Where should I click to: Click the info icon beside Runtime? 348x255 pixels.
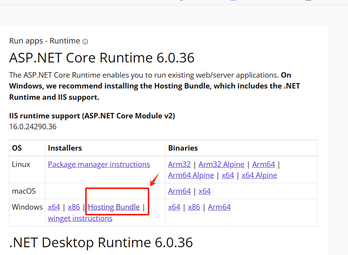click(x=85, y=42)
